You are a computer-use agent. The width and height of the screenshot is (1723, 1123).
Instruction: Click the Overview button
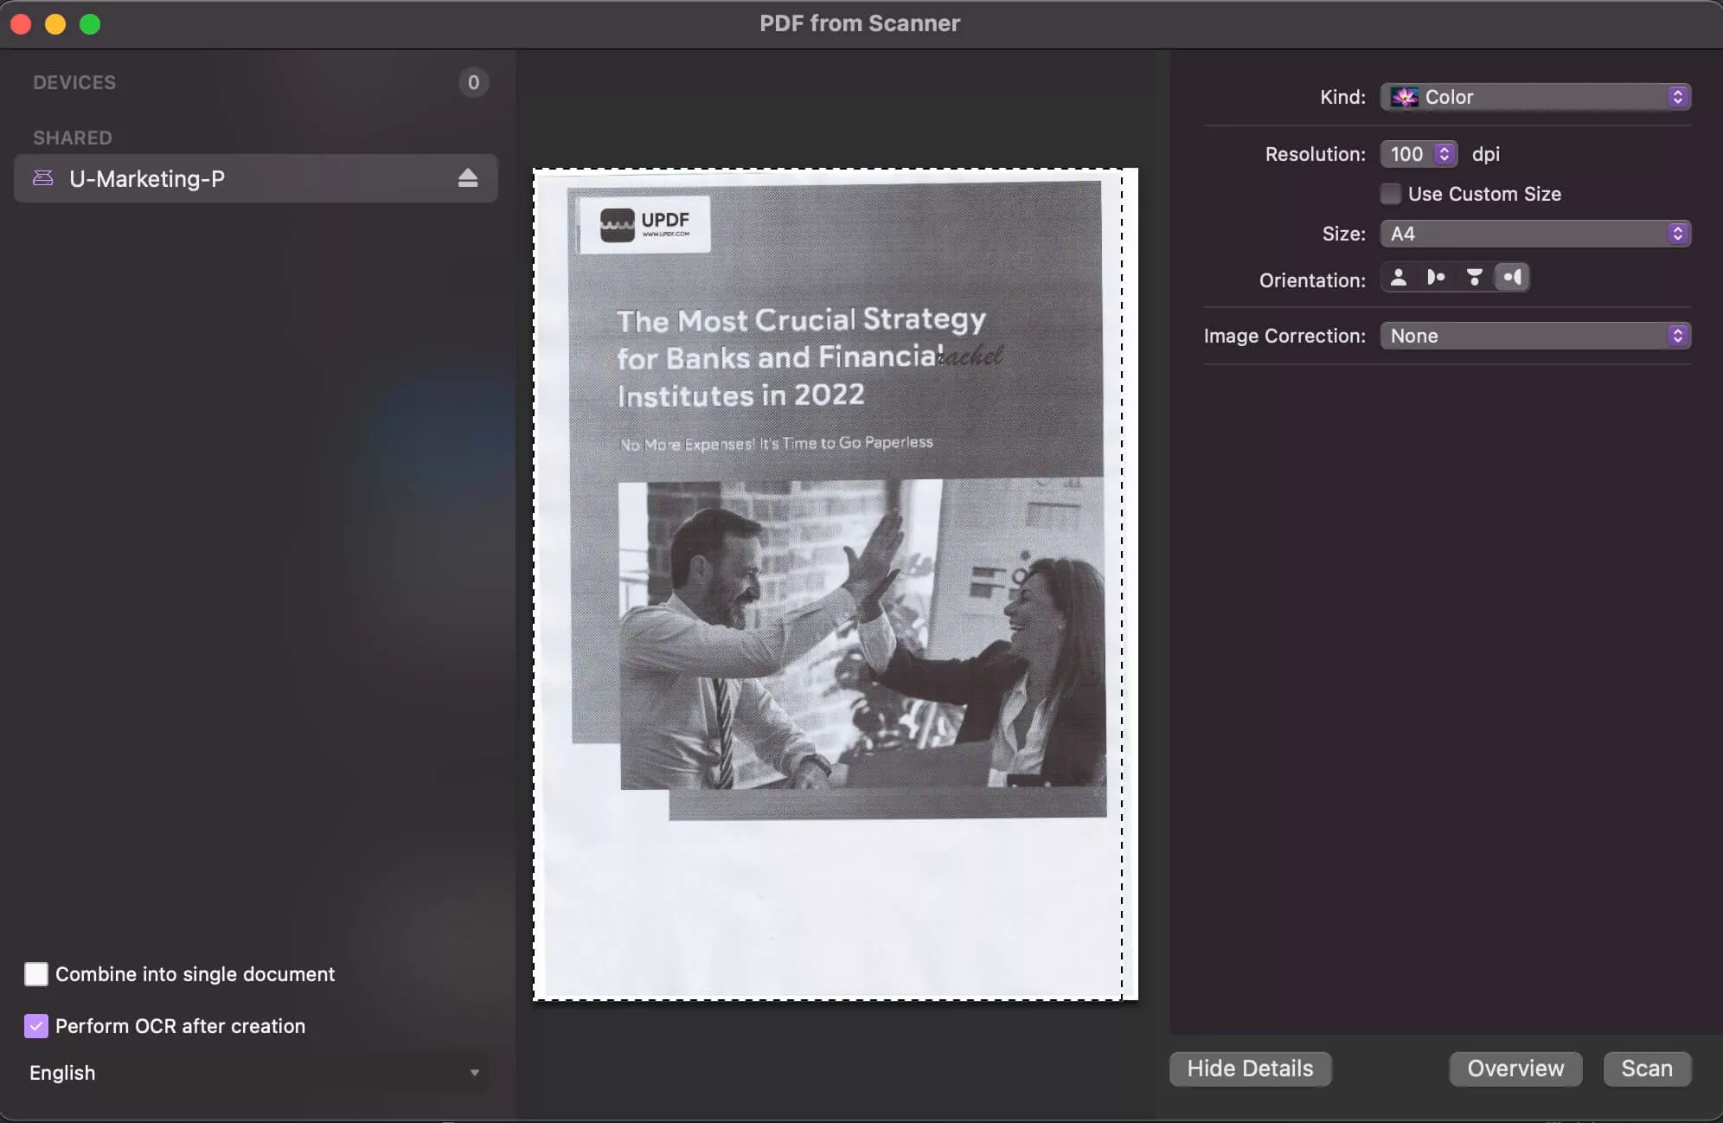tap(1515, 1068)
